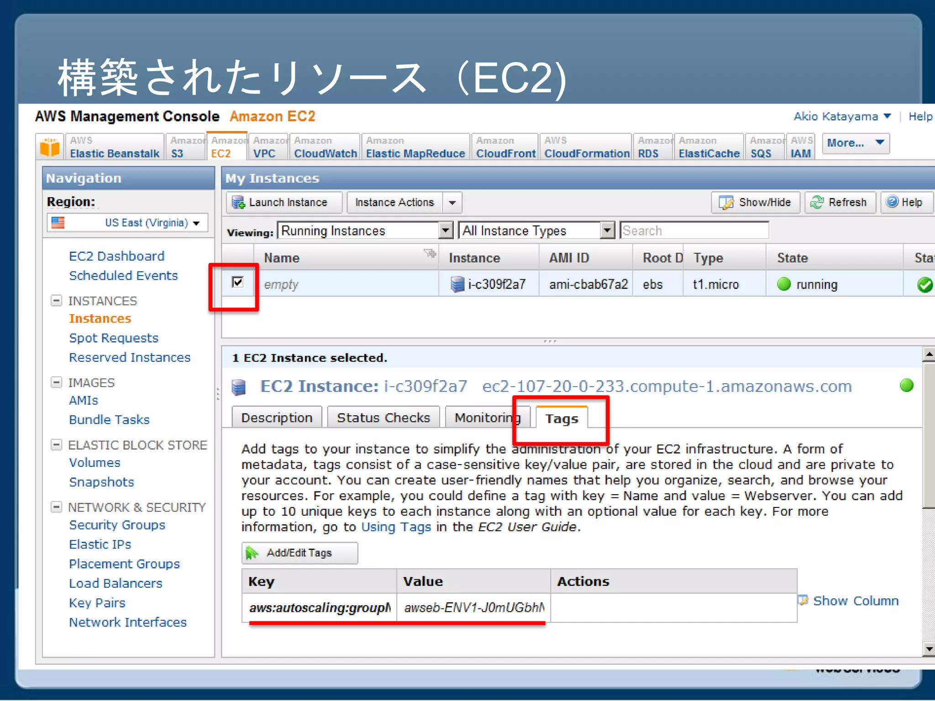Screen dimensions: 935x701
Task: Open Key Pairs in navigation
Action: point(97,603)
